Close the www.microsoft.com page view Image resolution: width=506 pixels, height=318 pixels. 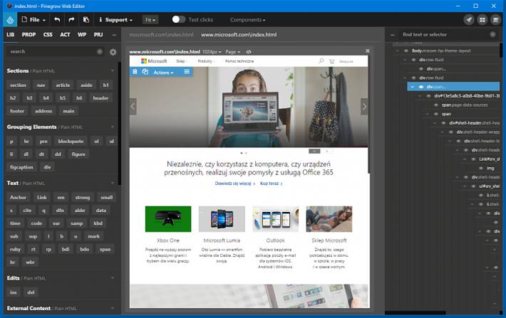[x=367, y=51]
